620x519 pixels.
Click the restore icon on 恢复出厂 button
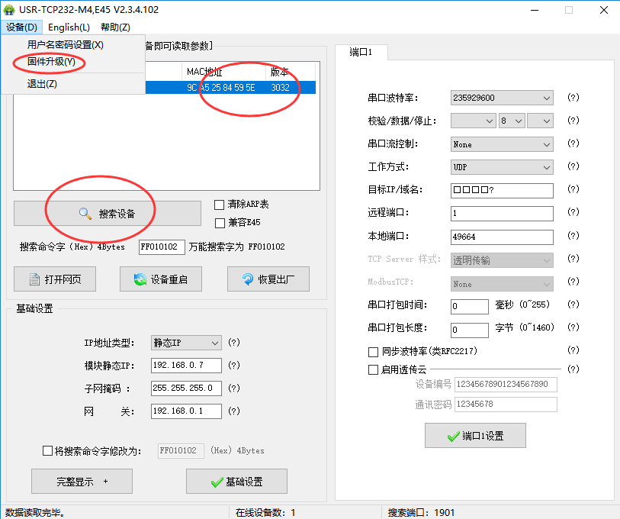pyautogui.click(x=247, y=279)
